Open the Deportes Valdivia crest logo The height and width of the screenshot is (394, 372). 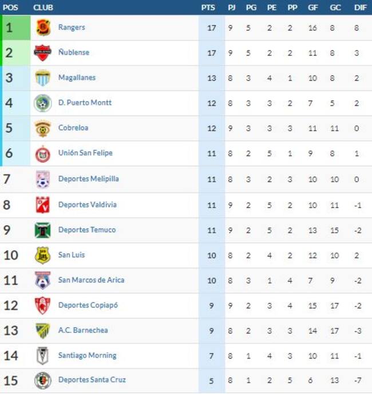(43, 205)
